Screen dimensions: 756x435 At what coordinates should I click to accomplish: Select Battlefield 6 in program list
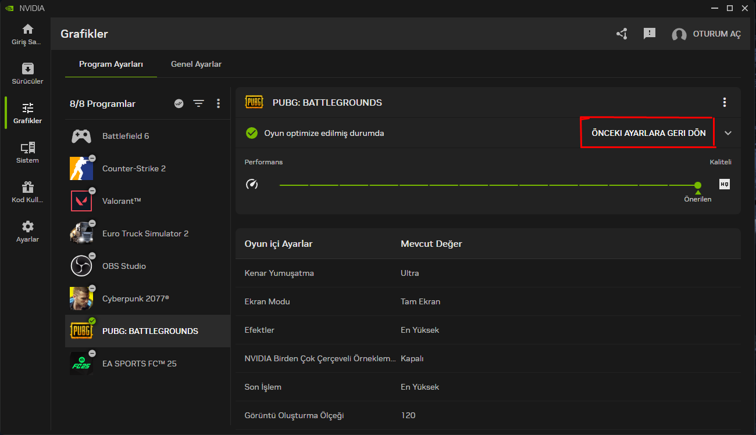pyautogui.click(x=148, y=136)
